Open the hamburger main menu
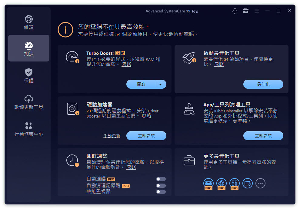300x209 pixels. [257, 11]
